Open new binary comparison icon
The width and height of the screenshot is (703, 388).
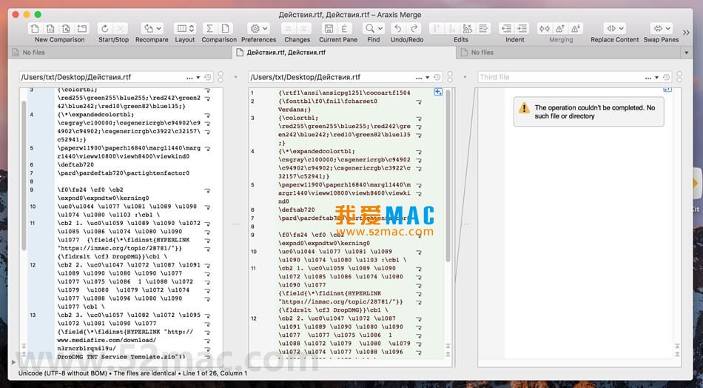[50, 29]
